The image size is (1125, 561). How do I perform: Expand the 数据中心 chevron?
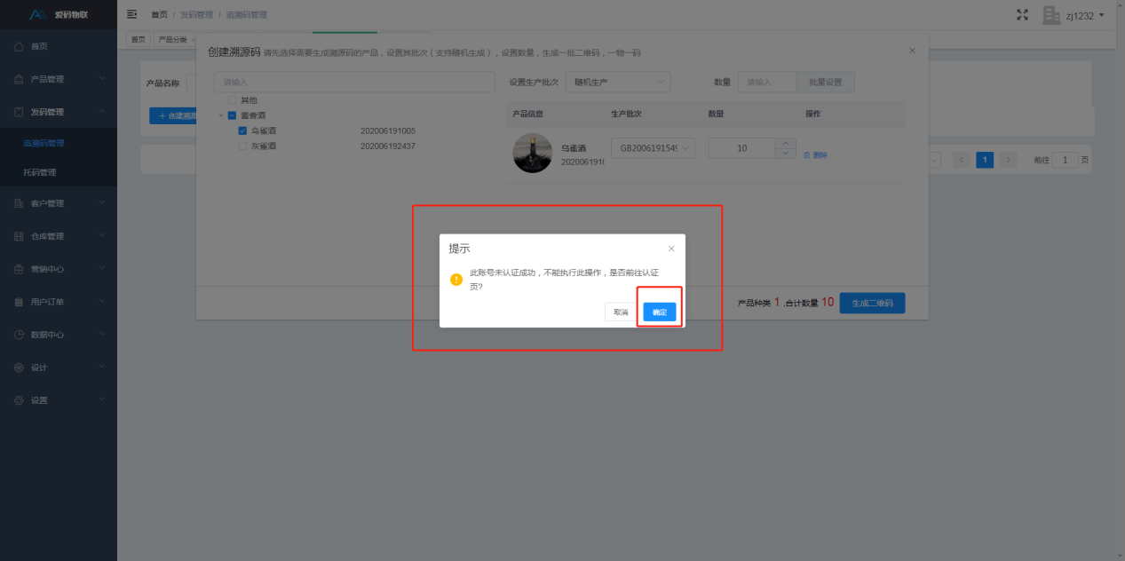point(102,334)
